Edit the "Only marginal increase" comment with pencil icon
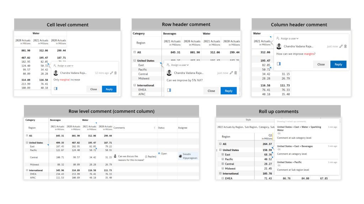The width and height of the screenshot is (364, 204). [111, 73]
